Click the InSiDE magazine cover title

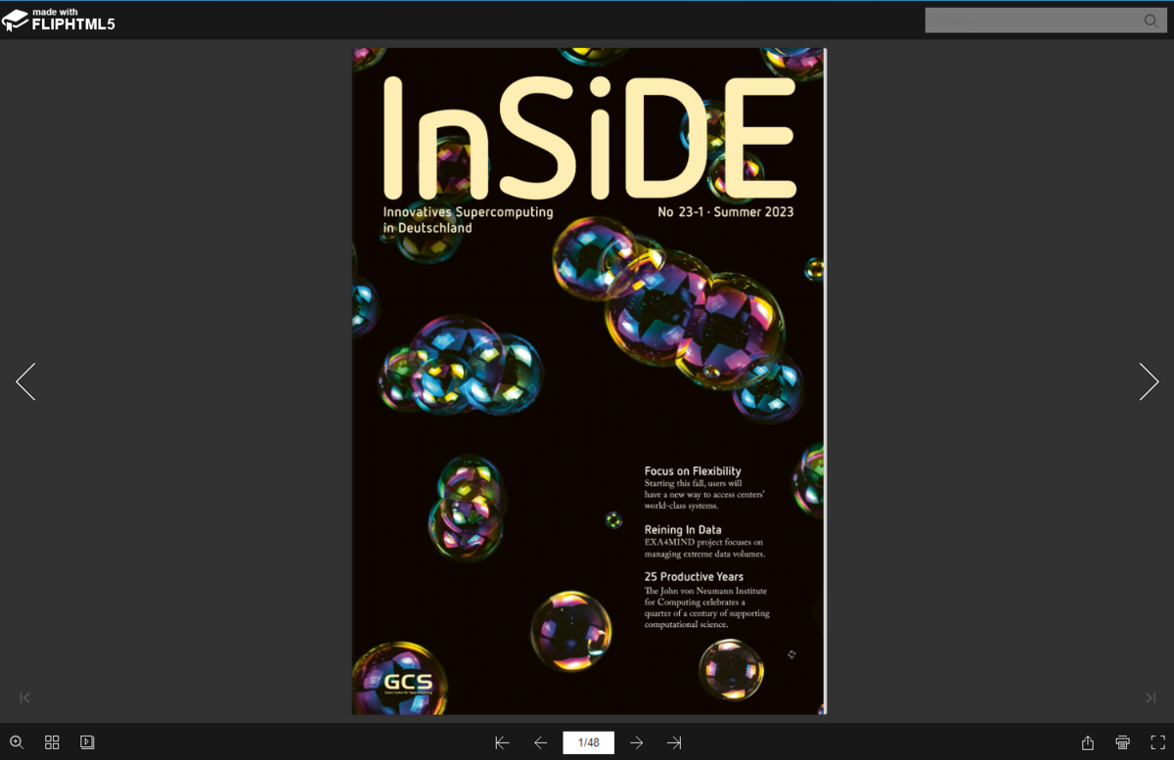coord(589,139)
